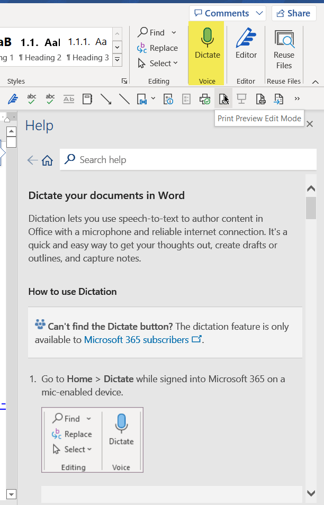The width and height of the screenshot is (324, 505).
Task: Click document scrollbar up arrow
Action: [11, 131]
